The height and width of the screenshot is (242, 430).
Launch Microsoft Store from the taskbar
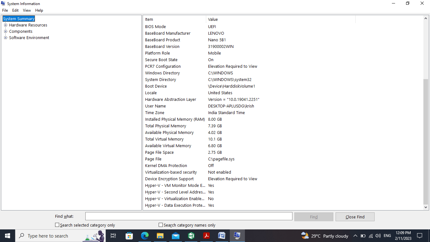(x=129, y=236)
